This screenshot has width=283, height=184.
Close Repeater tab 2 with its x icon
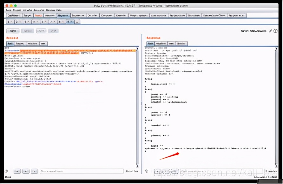point(20,22)
